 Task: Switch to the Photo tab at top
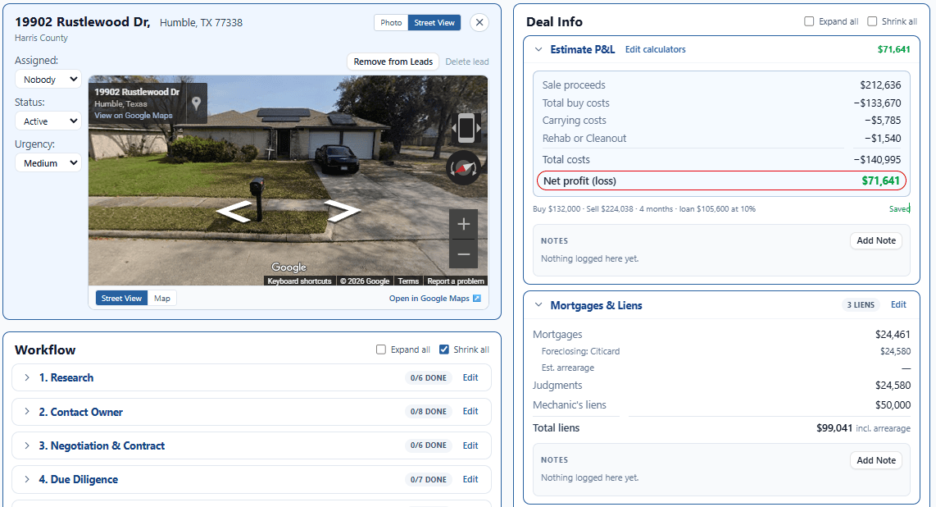point(391,23)
